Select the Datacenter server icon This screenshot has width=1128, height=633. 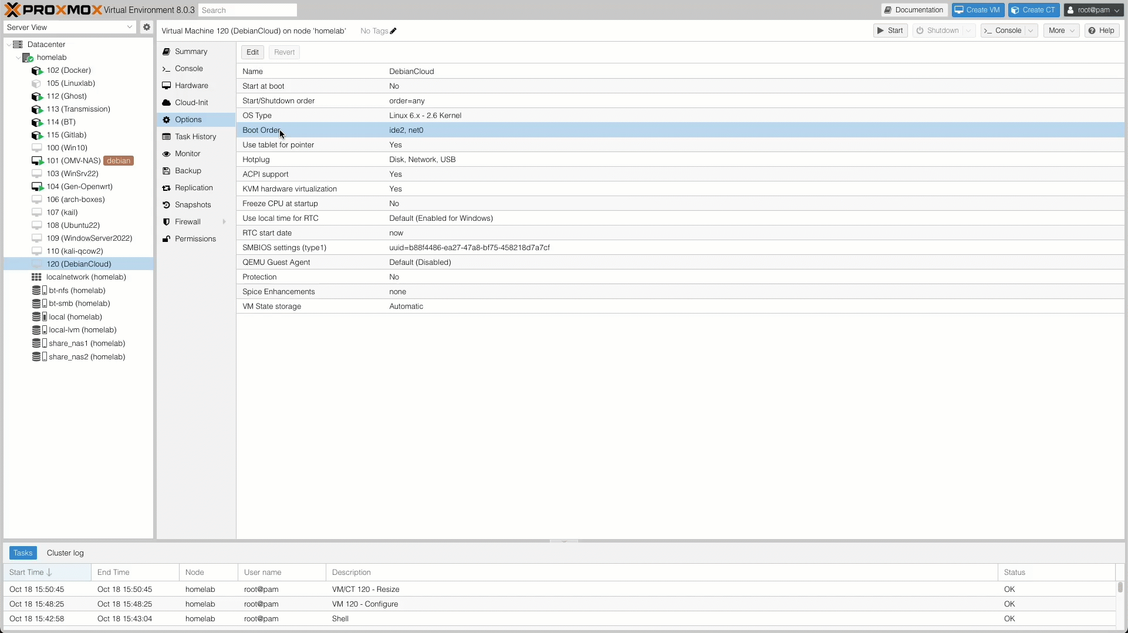(x=18, y=45)
